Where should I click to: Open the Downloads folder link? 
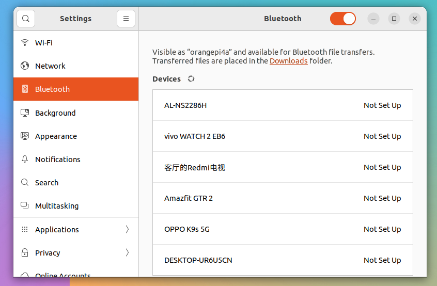click(x=288, y=61)
